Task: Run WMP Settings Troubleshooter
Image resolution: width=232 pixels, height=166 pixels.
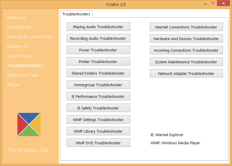Action: (98, 119)
